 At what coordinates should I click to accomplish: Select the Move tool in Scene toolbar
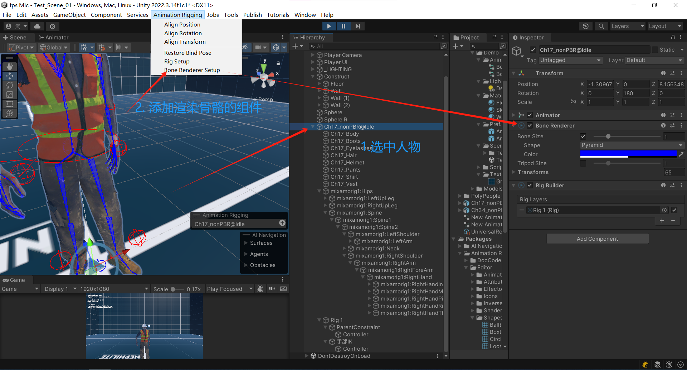tap(10, 76)
